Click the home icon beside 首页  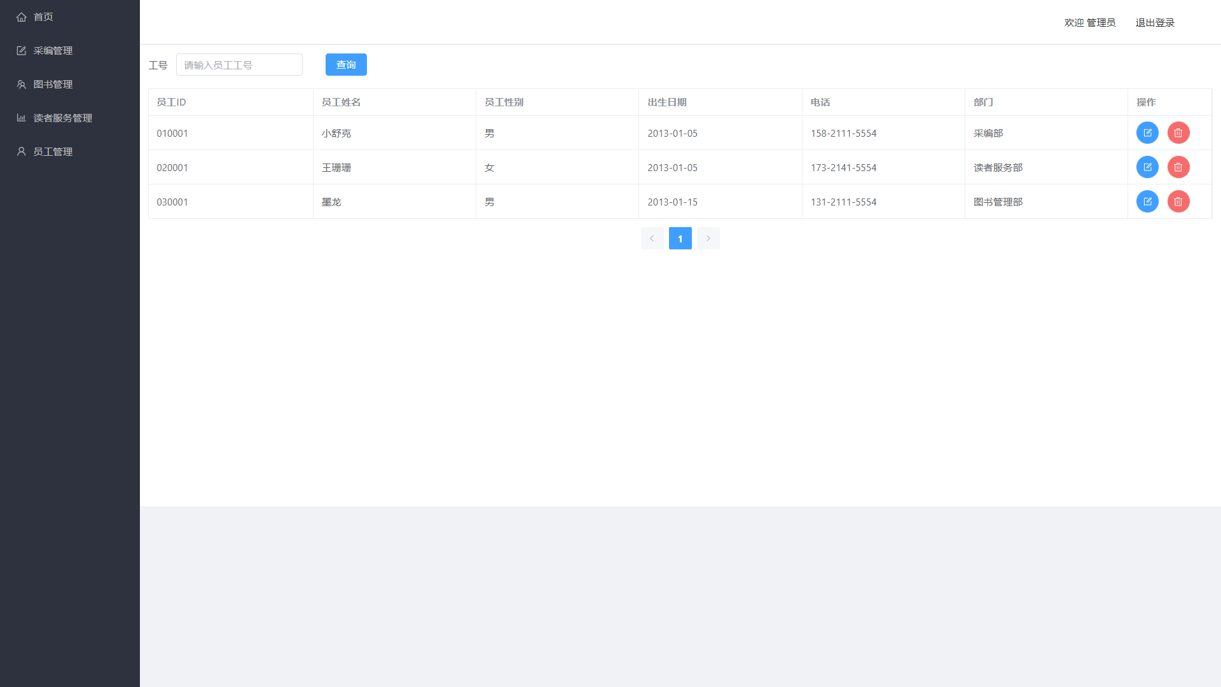tap(22, 17)
